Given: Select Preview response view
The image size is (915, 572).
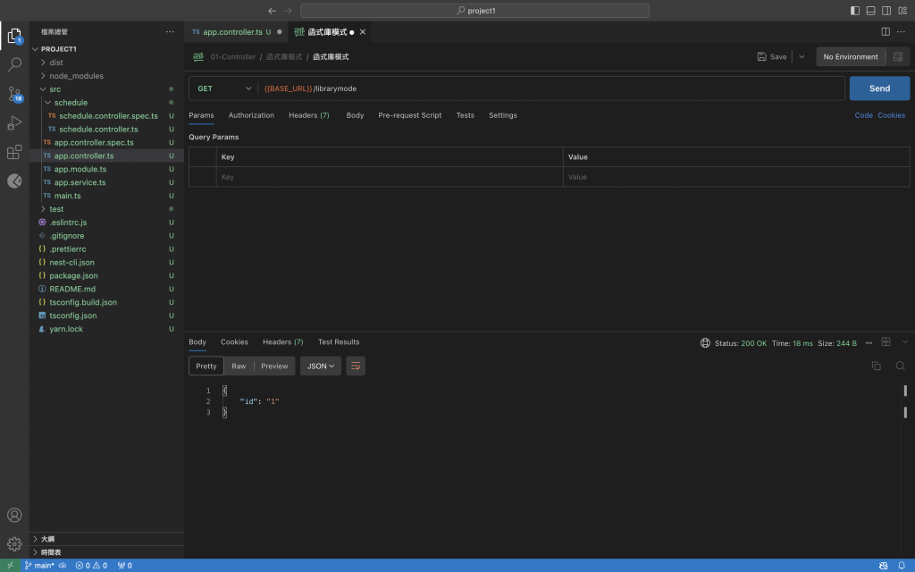Looking at the screenshot, I should (274, 366).
